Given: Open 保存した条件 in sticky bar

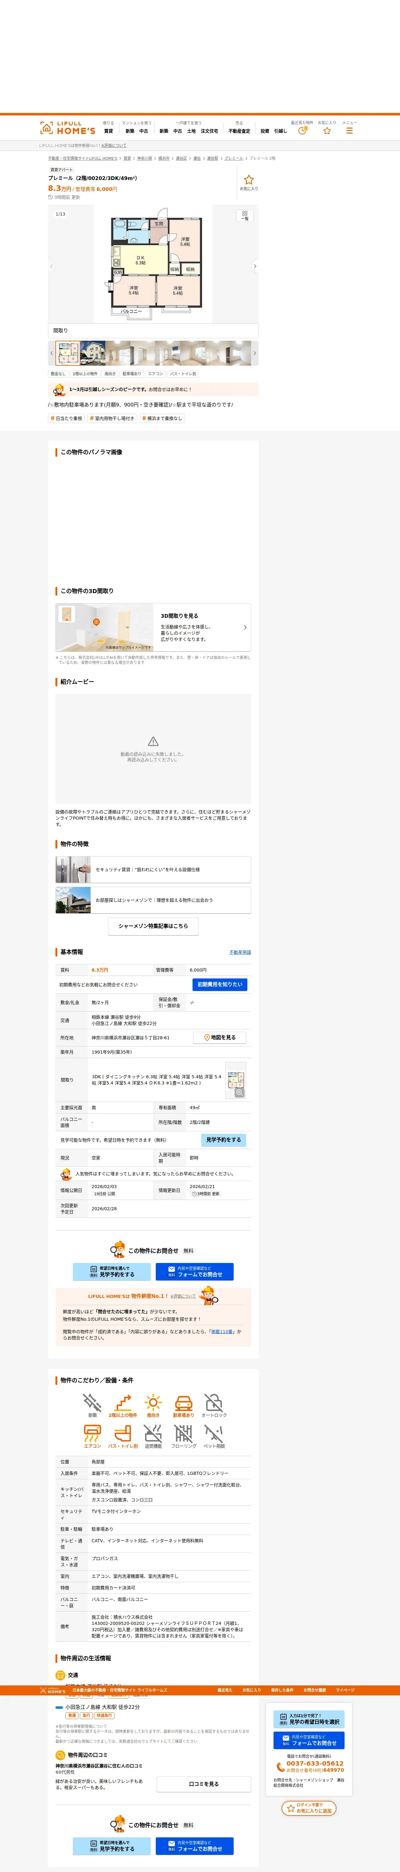Looking at the screenshot, I should pyautogui.click(x=282, y=1690).
